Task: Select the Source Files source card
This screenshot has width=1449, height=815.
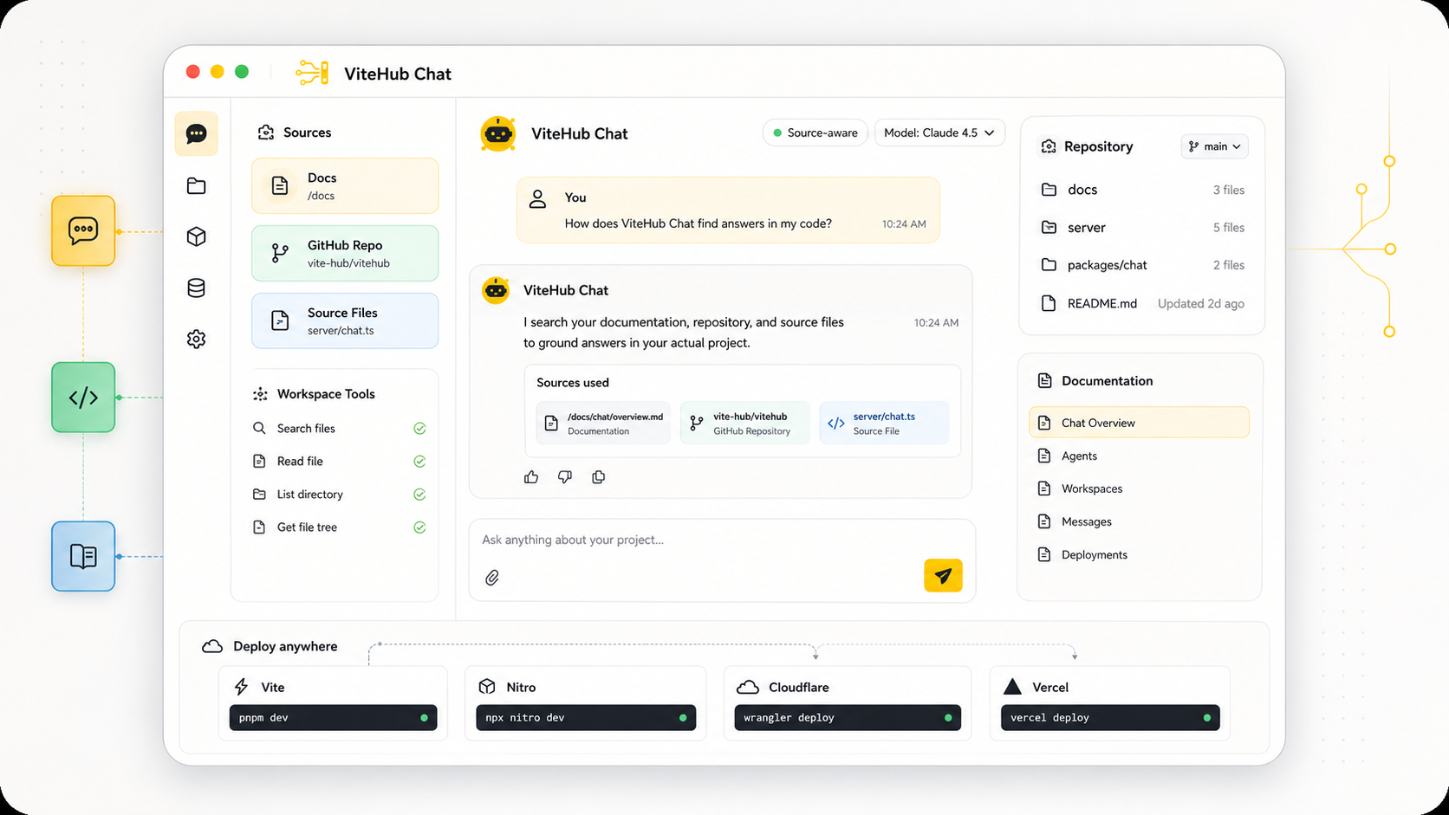Action: pos(345,320)
